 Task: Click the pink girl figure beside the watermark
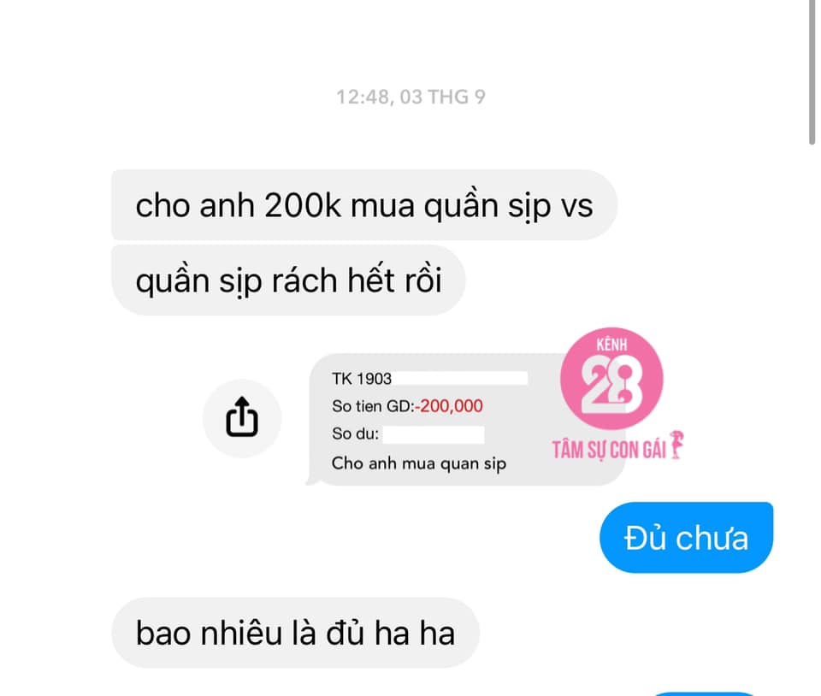[x=676, y=445]
